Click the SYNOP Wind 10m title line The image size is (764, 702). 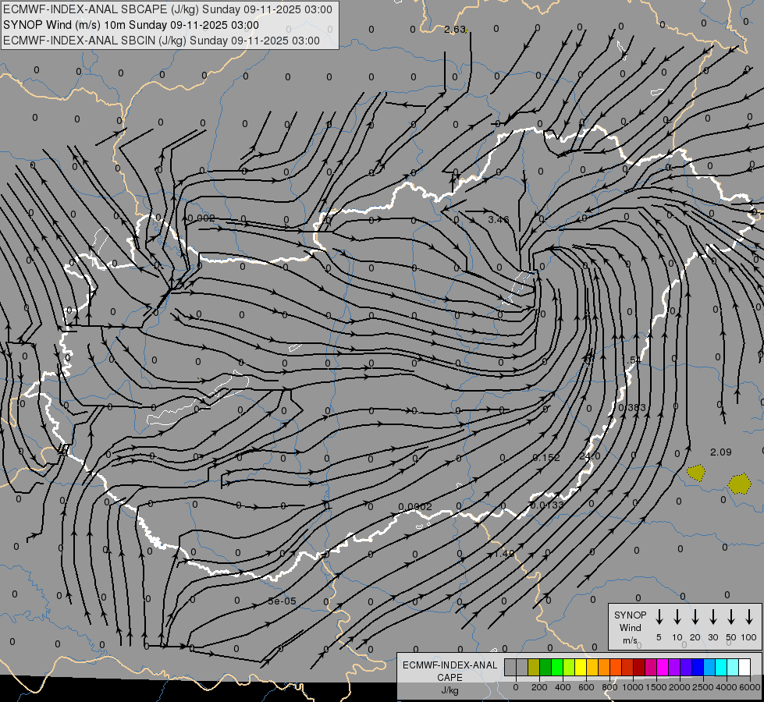pos(130,25)
